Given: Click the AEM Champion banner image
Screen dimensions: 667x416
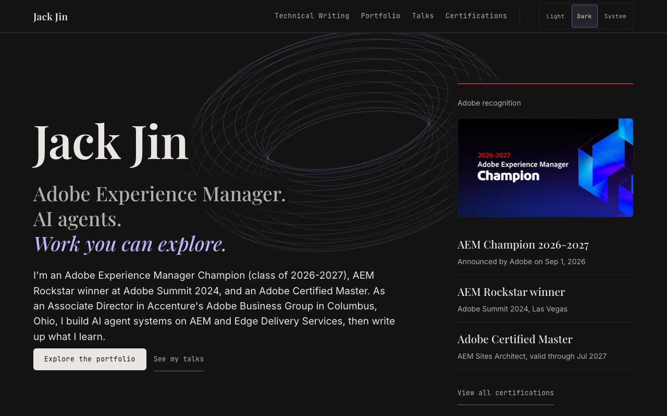Looking at the screenshot, I should pos(546,167).
